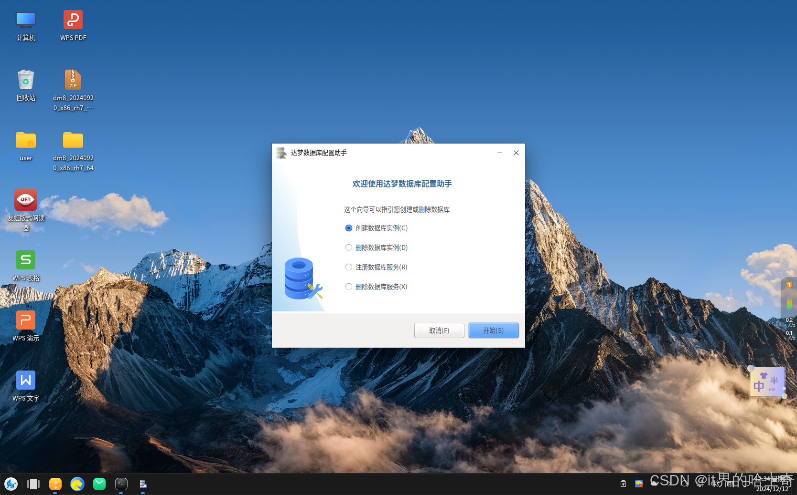Select 创建数据库实例(C) radio option
Screen dimensions: 797x495
(x=377, y=228)
